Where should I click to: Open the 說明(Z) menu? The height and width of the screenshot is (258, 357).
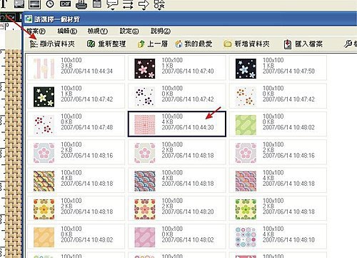click(161, 31)
